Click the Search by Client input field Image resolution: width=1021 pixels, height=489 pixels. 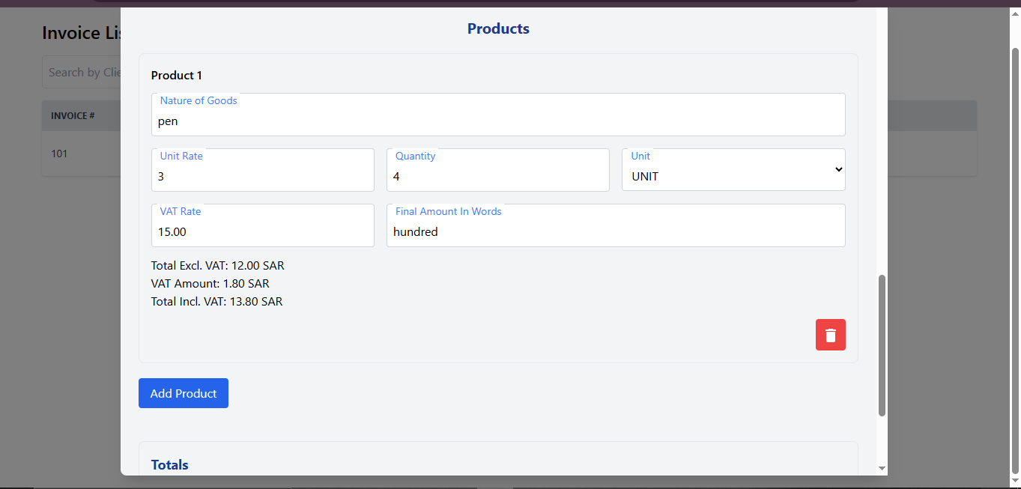pyautogui.click(x=82, y=72)
